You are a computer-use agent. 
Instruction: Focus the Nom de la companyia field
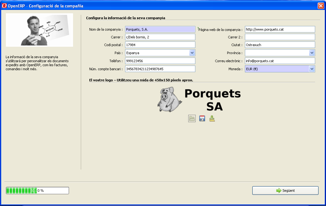(x=160, y=29)
